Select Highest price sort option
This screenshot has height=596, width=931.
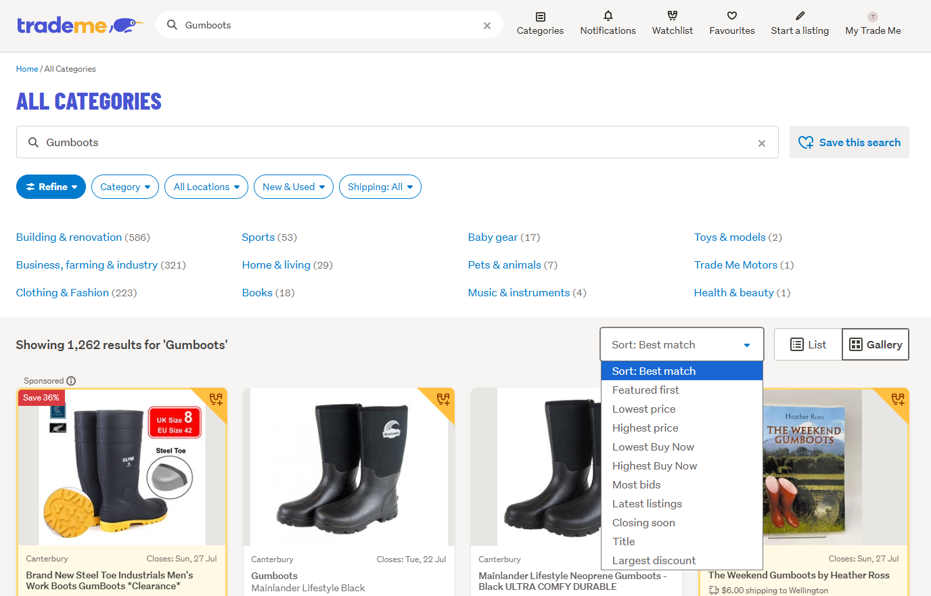[x=682, y=428]
